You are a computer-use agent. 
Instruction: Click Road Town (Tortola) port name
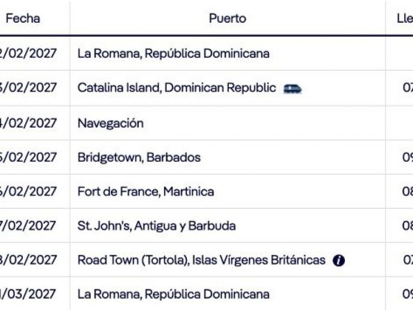[201, 260]
